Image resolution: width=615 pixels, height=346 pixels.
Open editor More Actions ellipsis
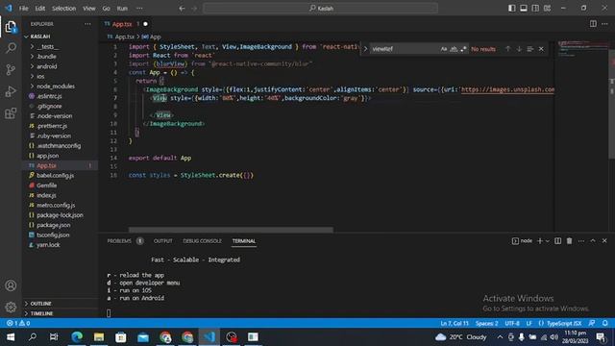(x=604, y=24)
